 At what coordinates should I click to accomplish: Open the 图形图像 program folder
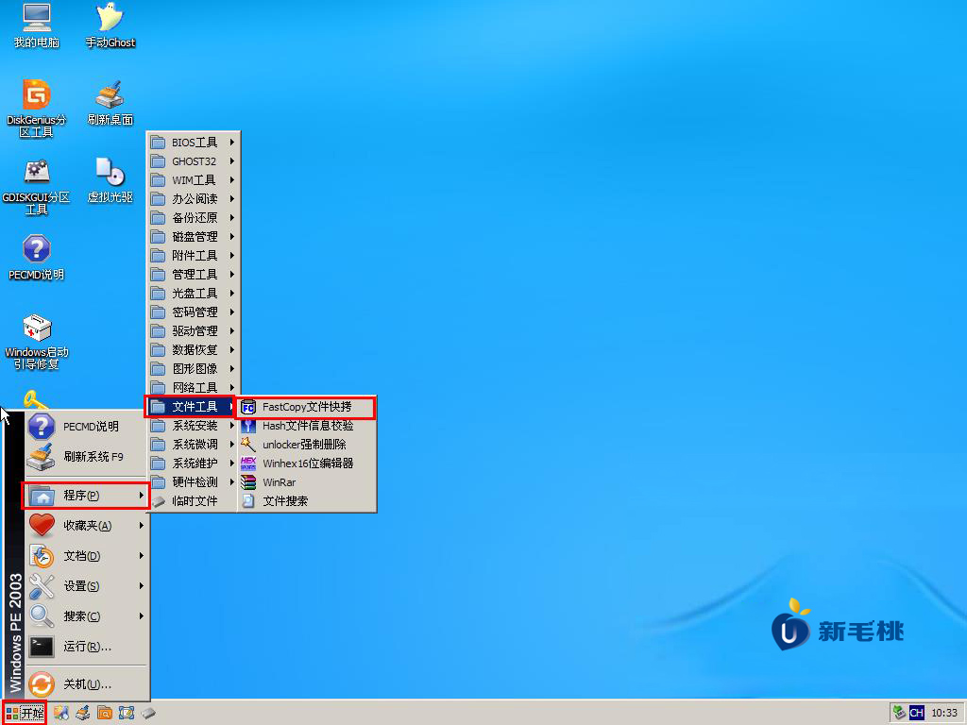point(193,369)
